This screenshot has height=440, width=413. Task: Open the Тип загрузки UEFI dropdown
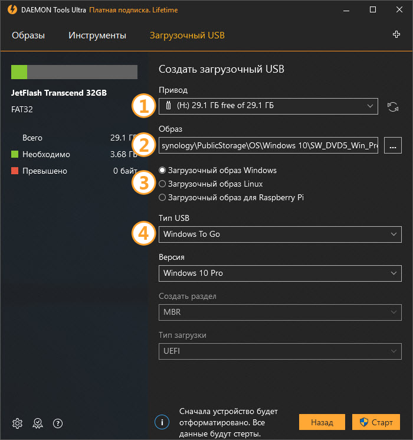click(280, 351)
